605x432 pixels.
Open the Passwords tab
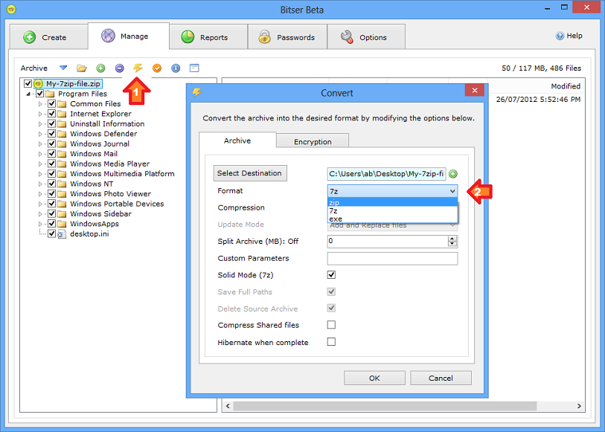tap(287, 36)
